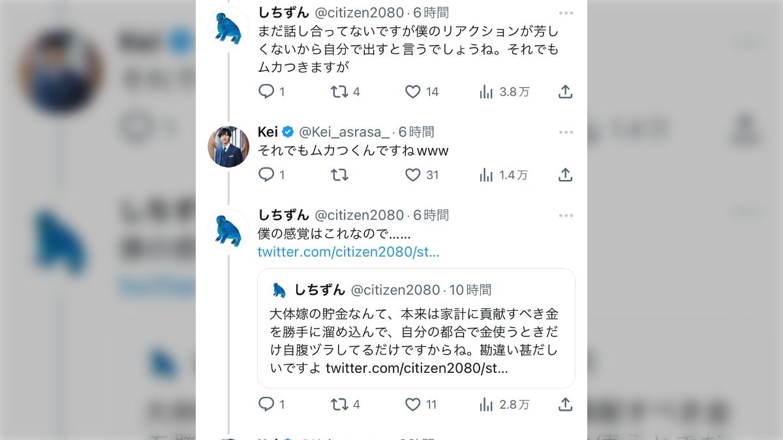Open the twitter.com/citizen2080/st... link
The height and width of the screenshot is (440, 783).
click(x=348, y=252)
